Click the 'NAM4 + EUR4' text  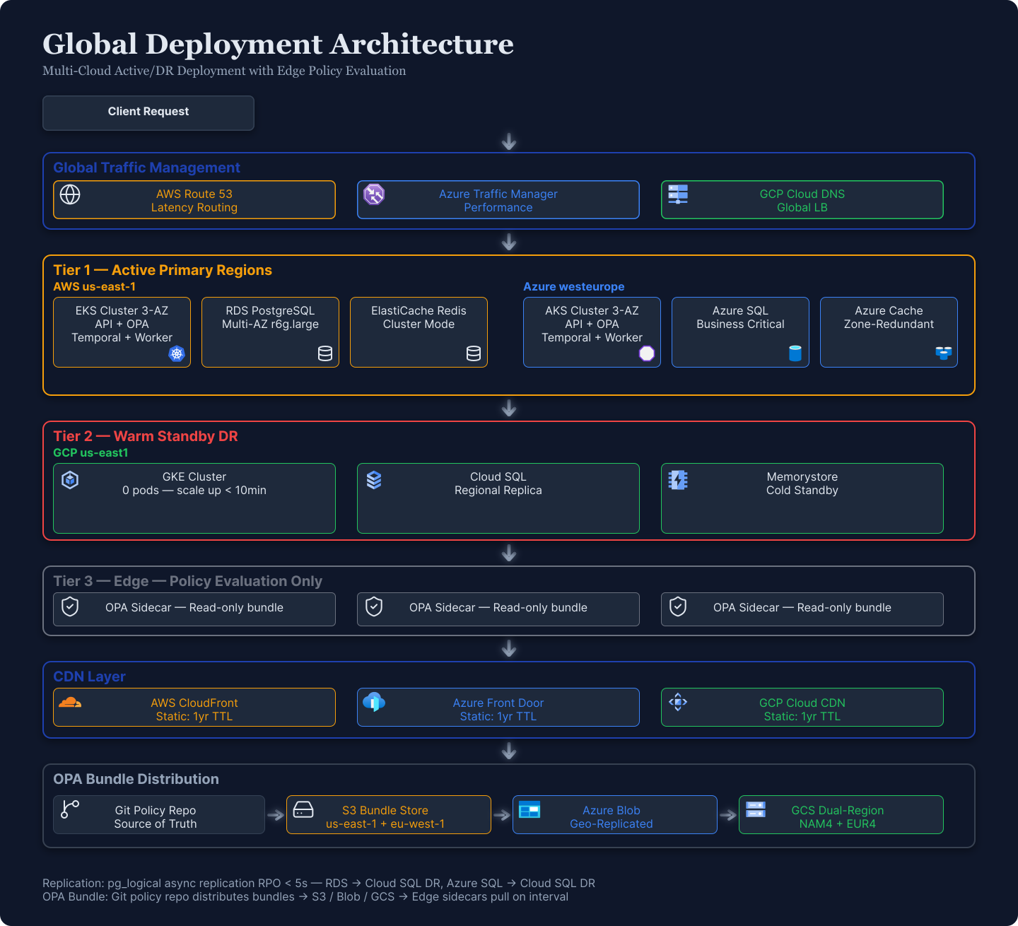coord(838,824)
